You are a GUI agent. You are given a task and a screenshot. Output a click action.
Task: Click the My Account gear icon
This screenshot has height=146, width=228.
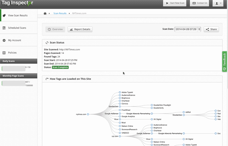click(x=4, y=40)
